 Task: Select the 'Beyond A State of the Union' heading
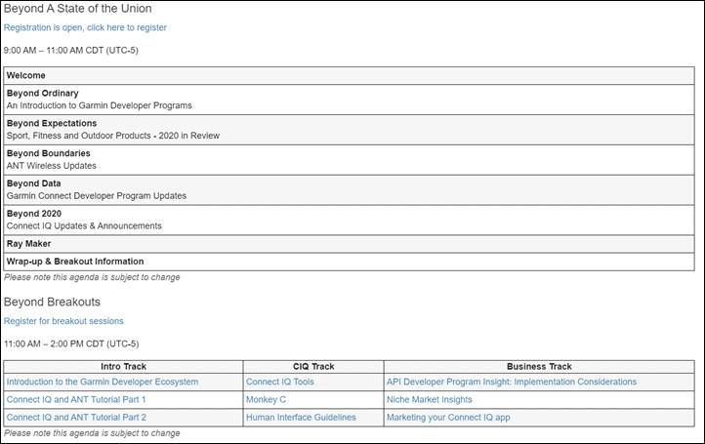[x=78, y=9]
